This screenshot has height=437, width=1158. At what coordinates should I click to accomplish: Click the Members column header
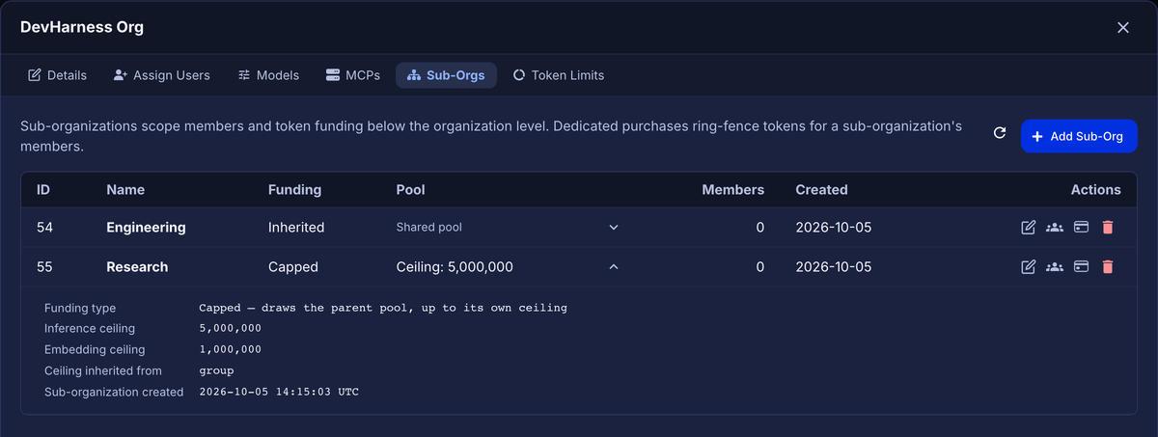[732, 190]
